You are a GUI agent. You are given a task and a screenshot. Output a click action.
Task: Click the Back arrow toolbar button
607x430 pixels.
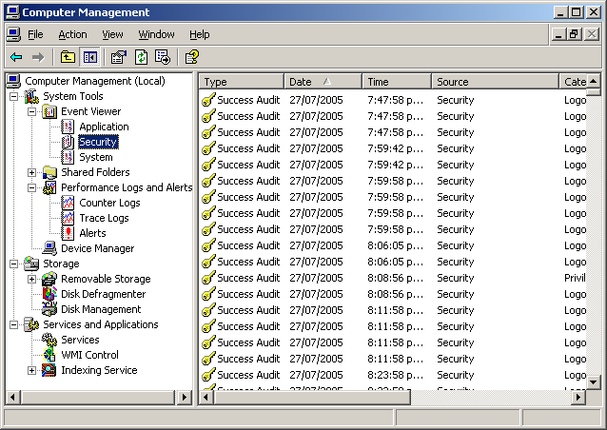pyautogui.click(x=16, y=57)
